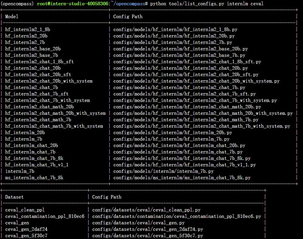Click path configs/models/internlm/internlm_7b.py
Viewport: 303px width, 239px height.
pos(163,171)
